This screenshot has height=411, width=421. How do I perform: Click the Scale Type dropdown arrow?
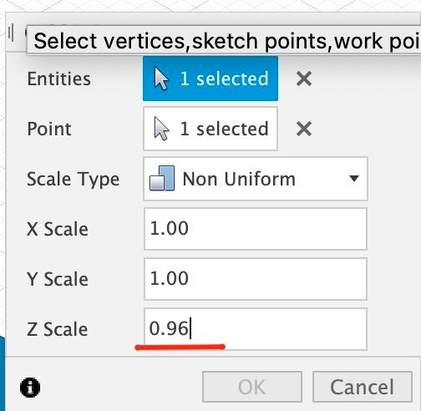[354, 179]
